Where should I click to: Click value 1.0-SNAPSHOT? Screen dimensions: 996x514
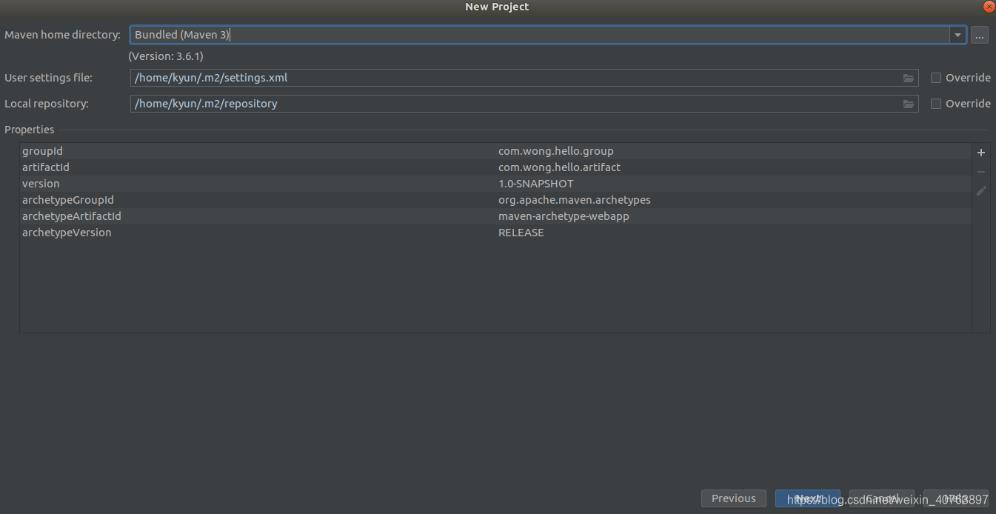(x=536, y=184)
